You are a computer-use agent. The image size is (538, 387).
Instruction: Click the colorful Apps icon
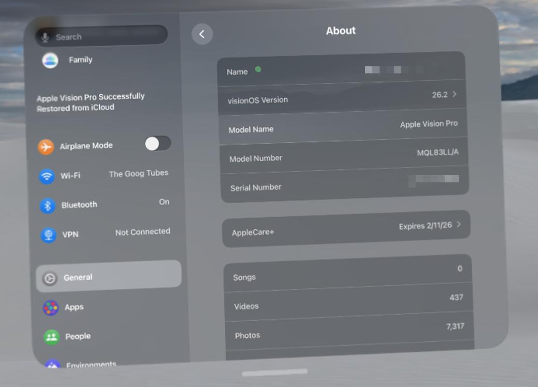click(50, 308)
